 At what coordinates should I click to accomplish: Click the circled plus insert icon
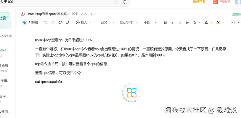click(78, 22)
